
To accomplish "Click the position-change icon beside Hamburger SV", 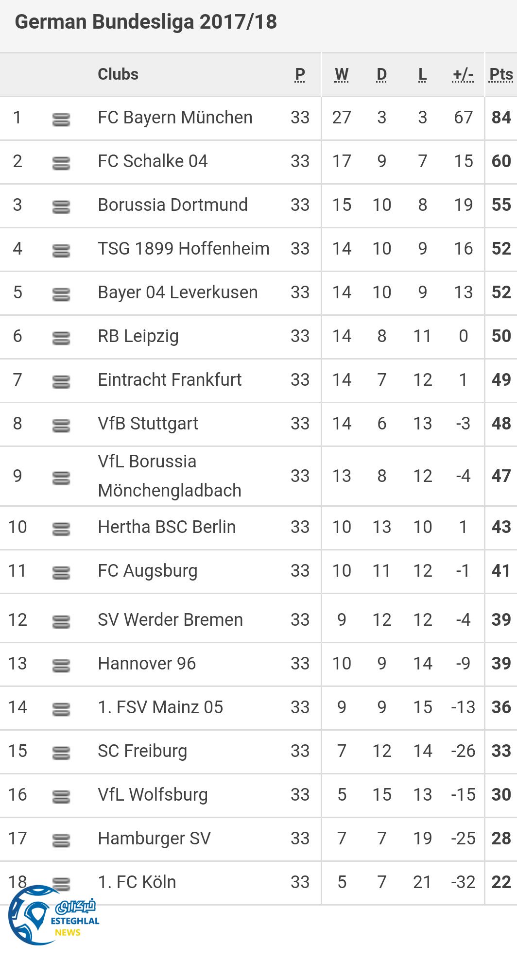I will click(x=61, y=840).
